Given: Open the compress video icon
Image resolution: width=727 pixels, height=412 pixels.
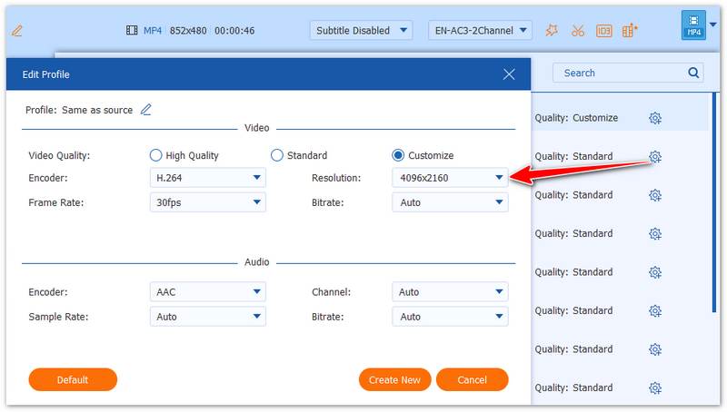Looking at the screenshot, I should click(630, 31).
